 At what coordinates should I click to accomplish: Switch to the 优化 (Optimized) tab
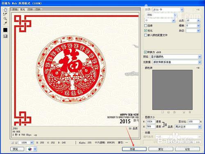[23, 9]
